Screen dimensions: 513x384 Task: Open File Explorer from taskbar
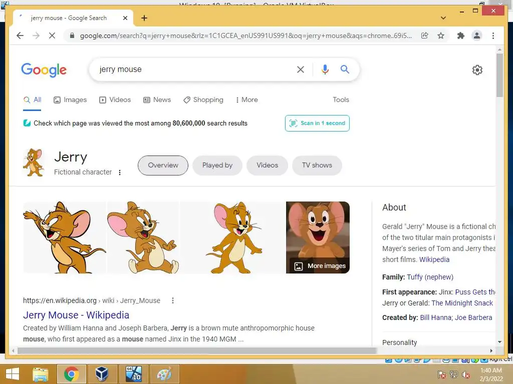[40, 374]
